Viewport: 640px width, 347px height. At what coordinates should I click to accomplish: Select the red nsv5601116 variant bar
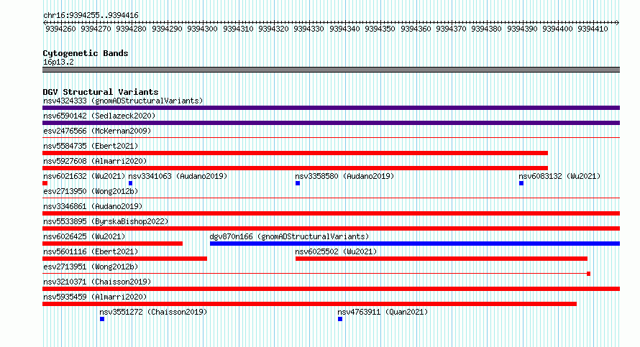[x=125, y=259]
